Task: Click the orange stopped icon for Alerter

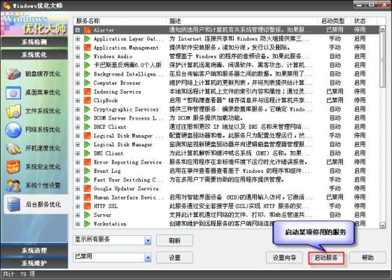Action: pyautogui.click(x=87, y=30)
